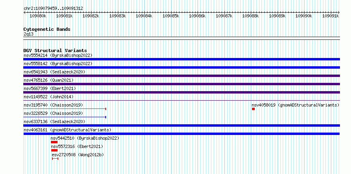Click the 109084k ruler tick label
Viewport: 351px width, 174px height.
(x=144, y=16)
